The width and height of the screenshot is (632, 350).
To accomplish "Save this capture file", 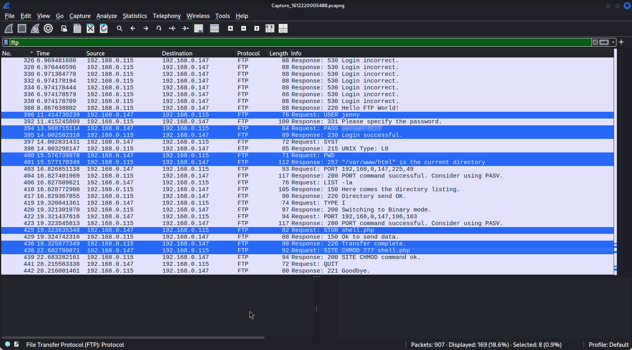I will [77, 28].
